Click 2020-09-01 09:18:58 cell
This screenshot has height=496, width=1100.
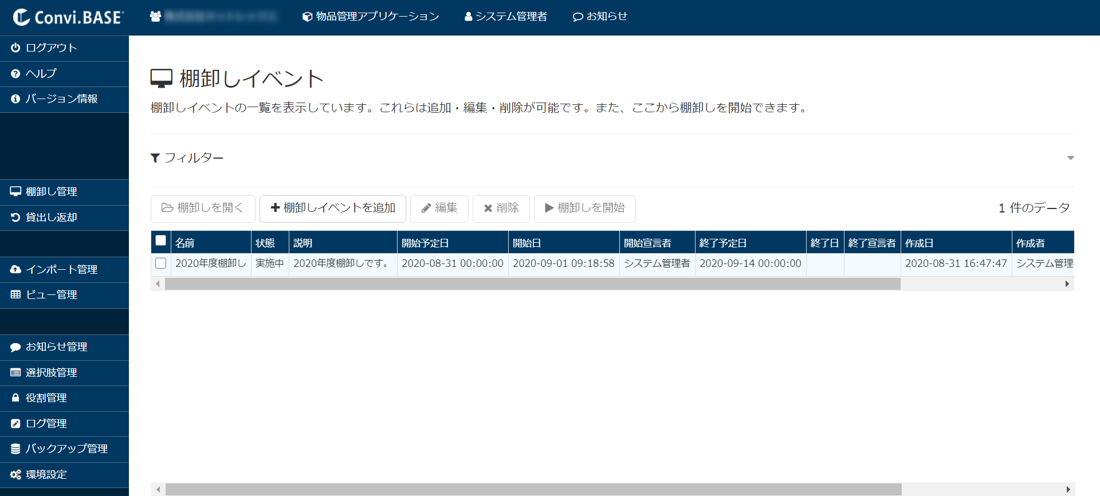tap(564, 263)
